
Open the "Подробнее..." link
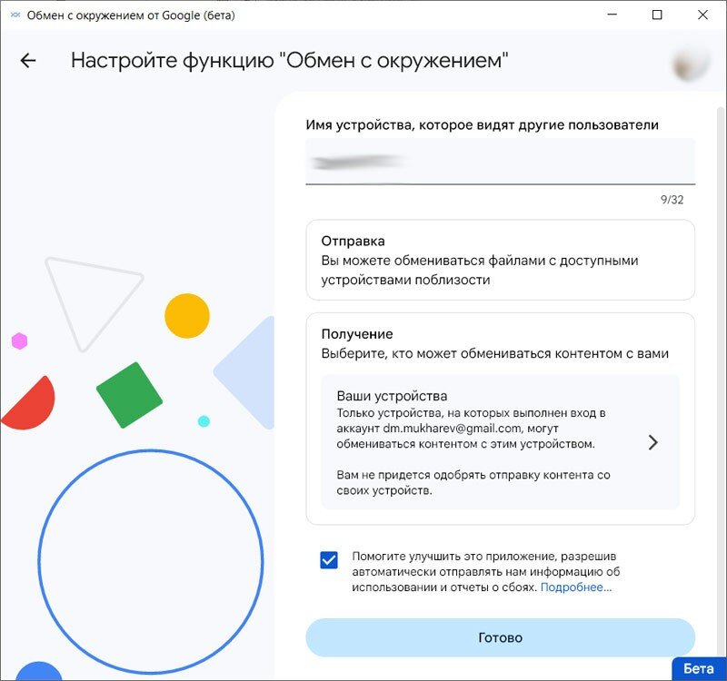tap(576, 587)
